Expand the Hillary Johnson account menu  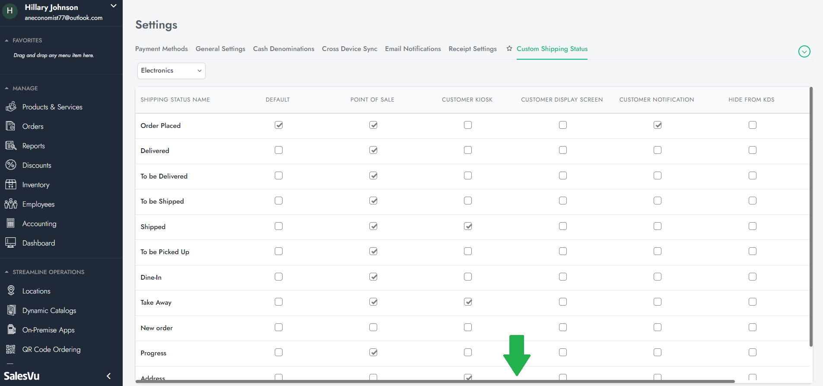click(114, 6)
